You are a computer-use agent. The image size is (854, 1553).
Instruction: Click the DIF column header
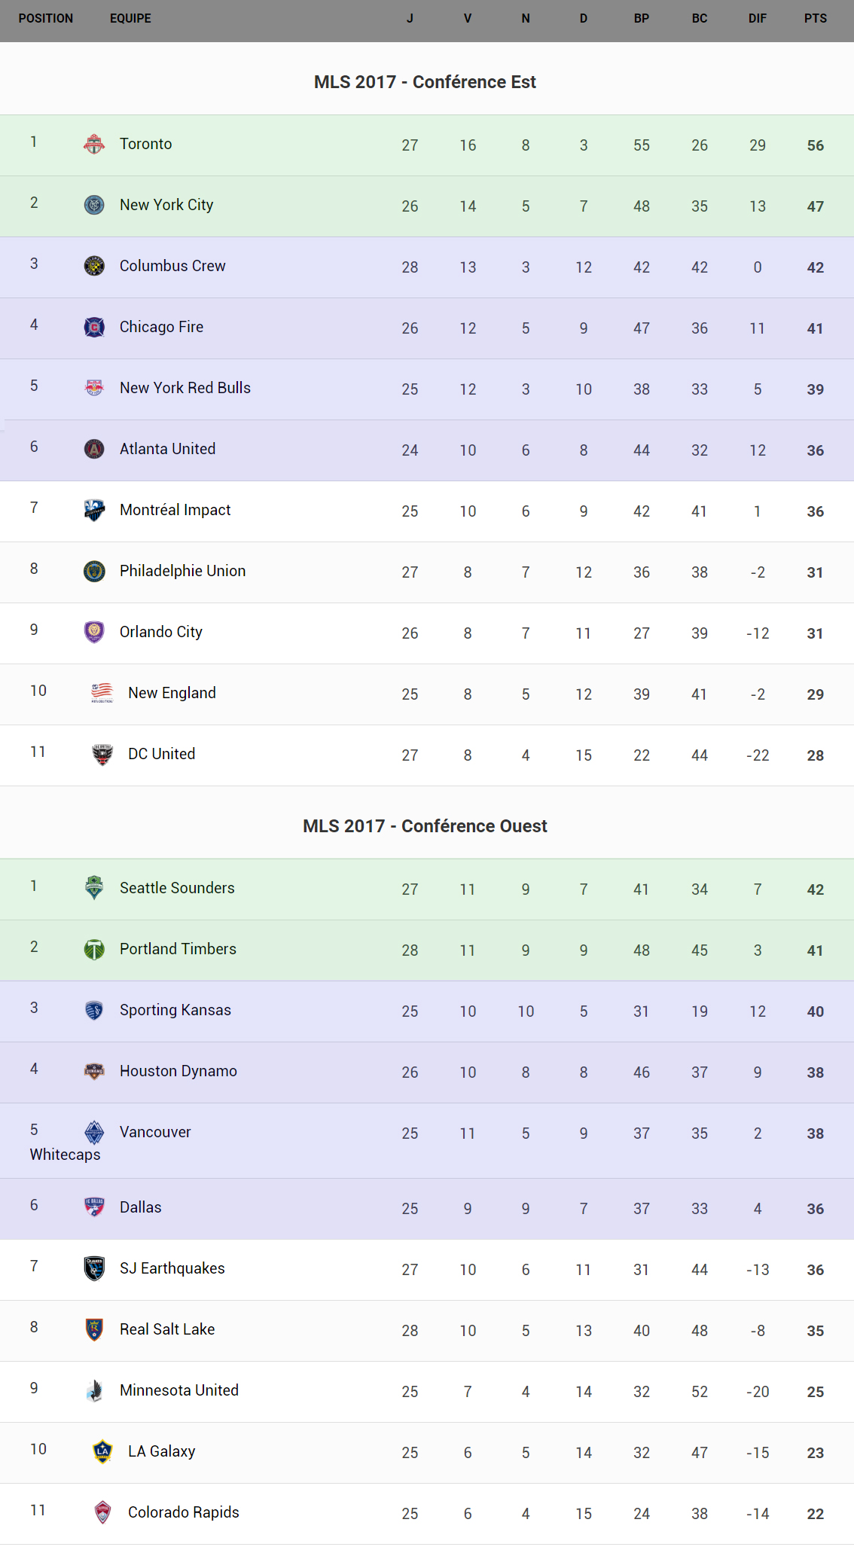point(757,18)
